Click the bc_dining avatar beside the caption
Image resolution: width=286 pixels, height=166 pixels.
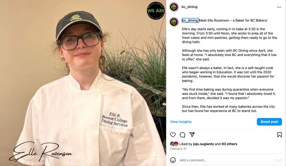pos(174,22)
